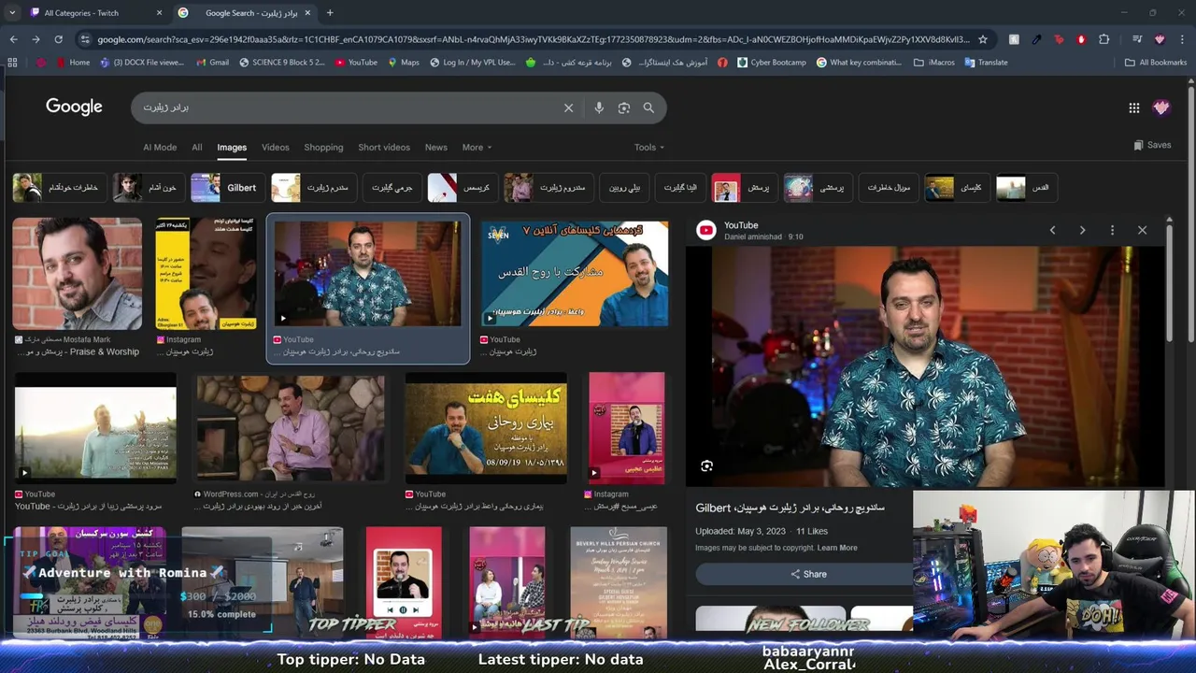Switch to the News tab
1196x673 pixels.
pyautogui.click(x=436, y=148)
